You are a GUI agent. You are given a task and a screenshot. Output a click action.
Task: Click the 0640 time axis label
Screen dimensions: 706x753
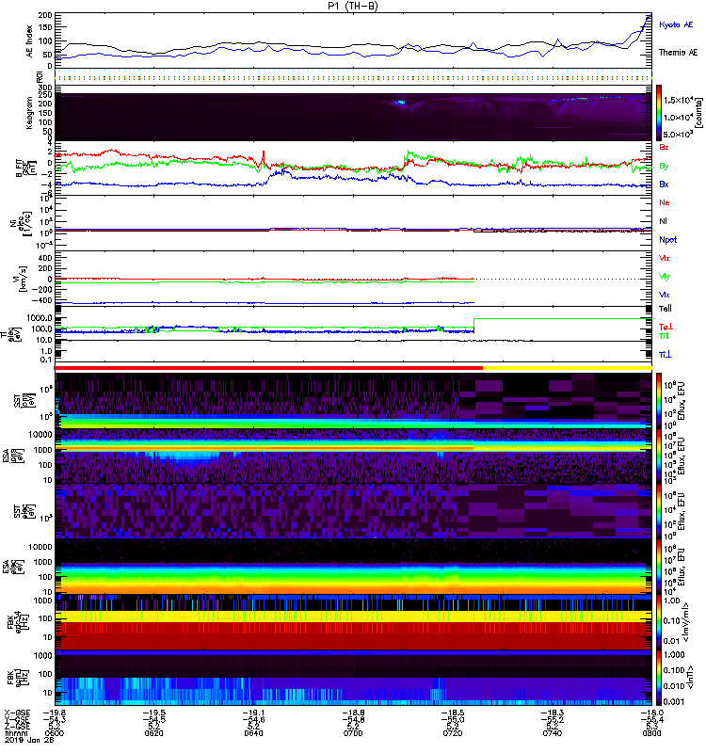pos(253,733)
